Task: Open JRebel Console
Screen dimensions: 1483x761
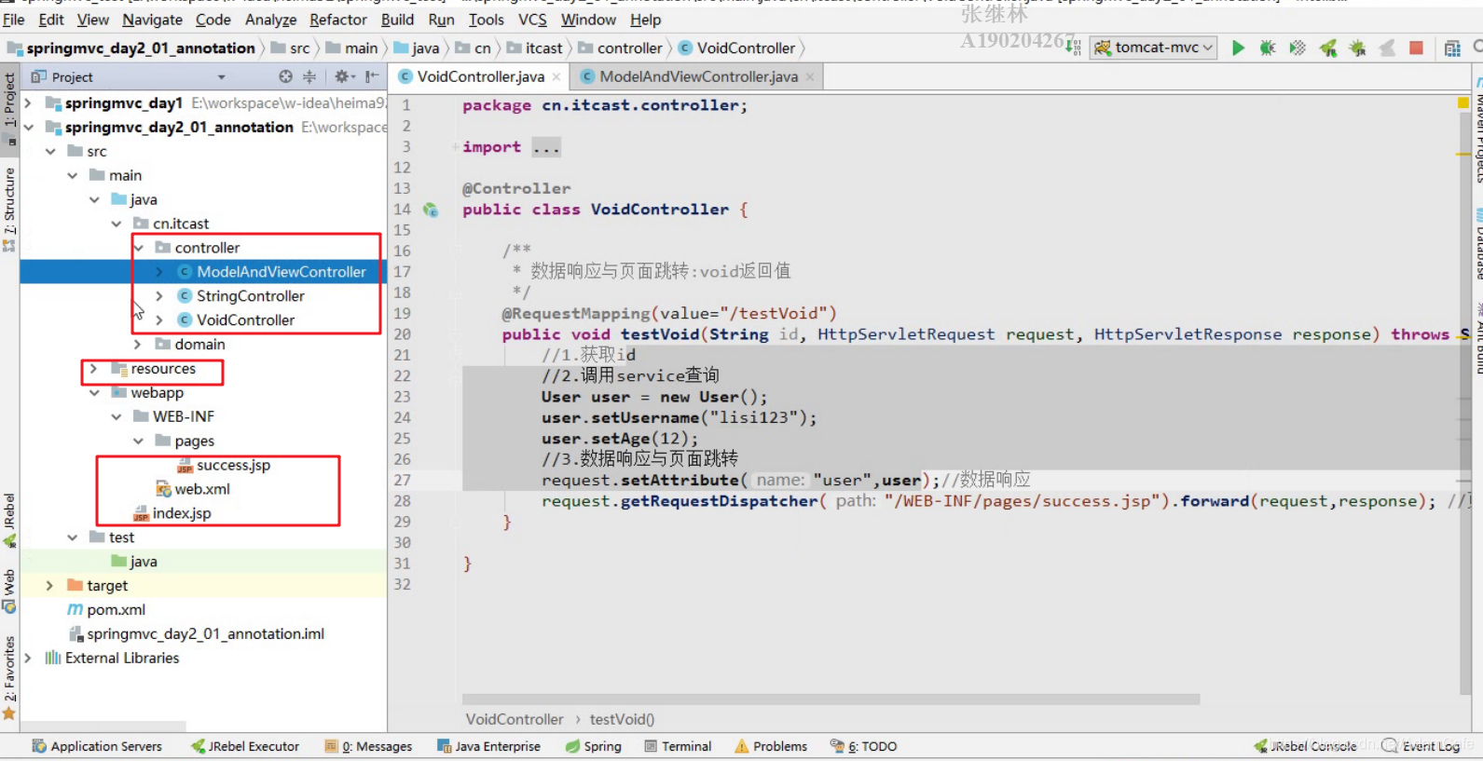Action: pos(1305,746)
